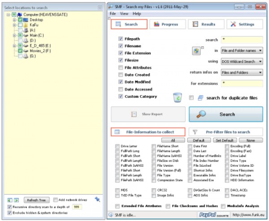Open Pre-Filter files to search tab
The width and height of the screenshot is (269, 221).
pyautogui.click(x=226, y=132)
